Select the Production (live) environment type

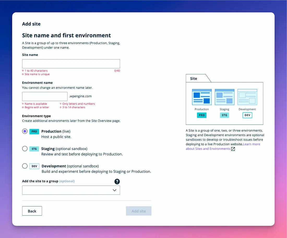coord(25,131)
